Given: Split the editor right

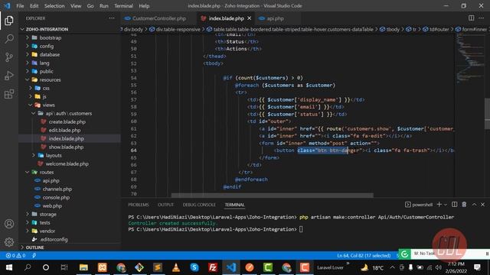Looking at the screenshot, I should (x=472, y=18).
